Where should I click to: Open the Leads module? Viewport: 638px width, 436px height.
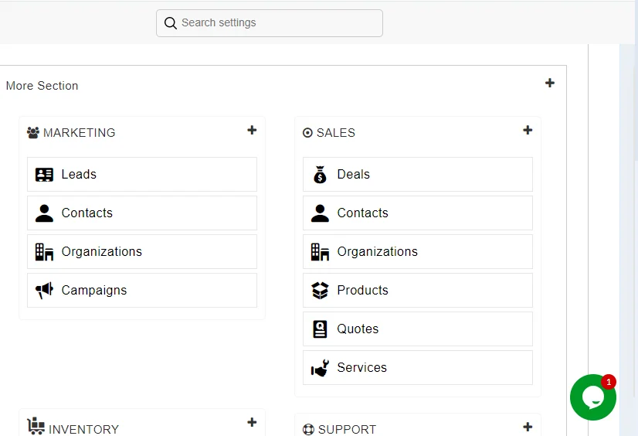point(79,175)
